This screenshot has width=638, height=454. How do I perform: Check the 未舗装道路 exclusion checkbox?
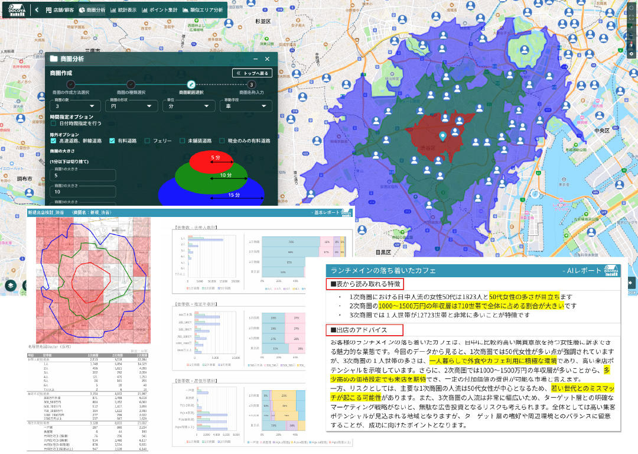182,141
